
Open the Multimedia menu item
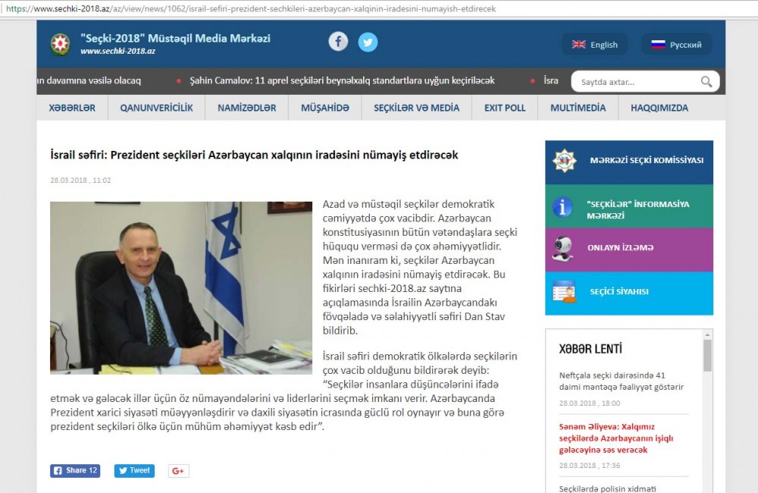(578, 108)
